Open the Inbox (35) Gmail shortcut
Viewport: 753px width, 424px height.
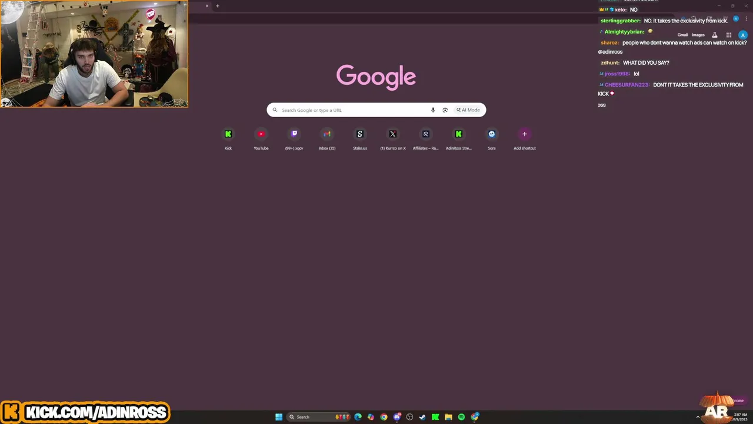click(x=327, y=139)
